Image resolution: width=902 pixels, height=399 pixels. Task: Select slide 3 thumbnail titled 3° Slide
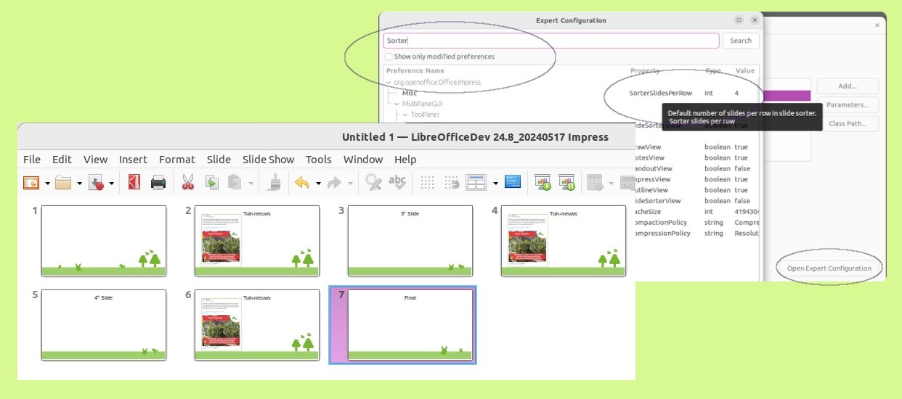[410, 241]
